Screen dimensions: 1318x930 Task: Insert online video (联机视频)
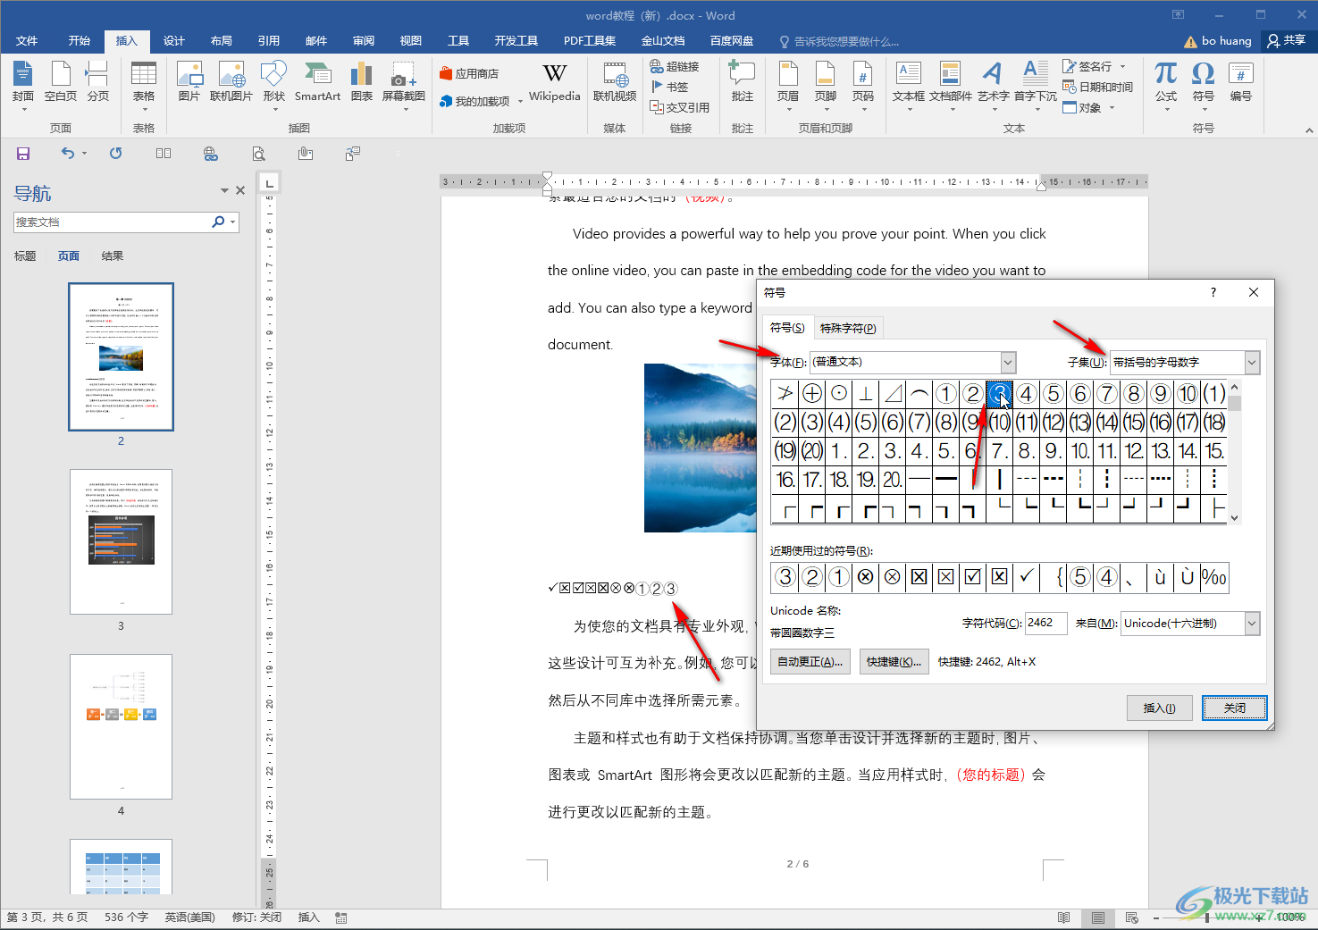pos(615,82)
